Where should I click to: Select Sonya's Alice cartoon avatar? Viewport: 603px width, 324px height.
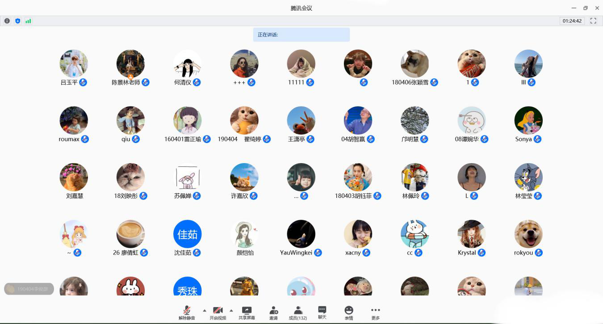pos(528,120)
